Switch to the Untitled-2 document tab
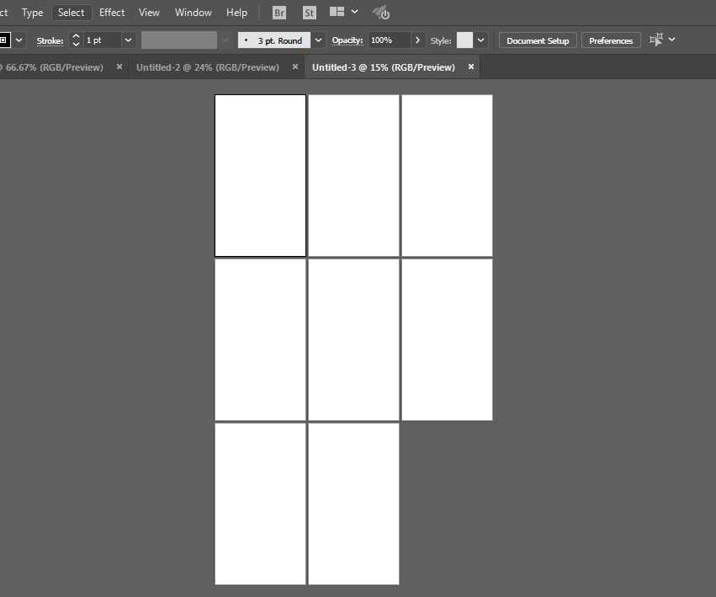This screenshot has height=597, width=716. tap(207, 67)
